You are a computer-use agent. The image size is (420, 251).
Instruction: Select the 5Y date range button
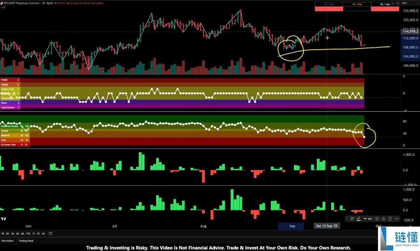pos(38,234)
